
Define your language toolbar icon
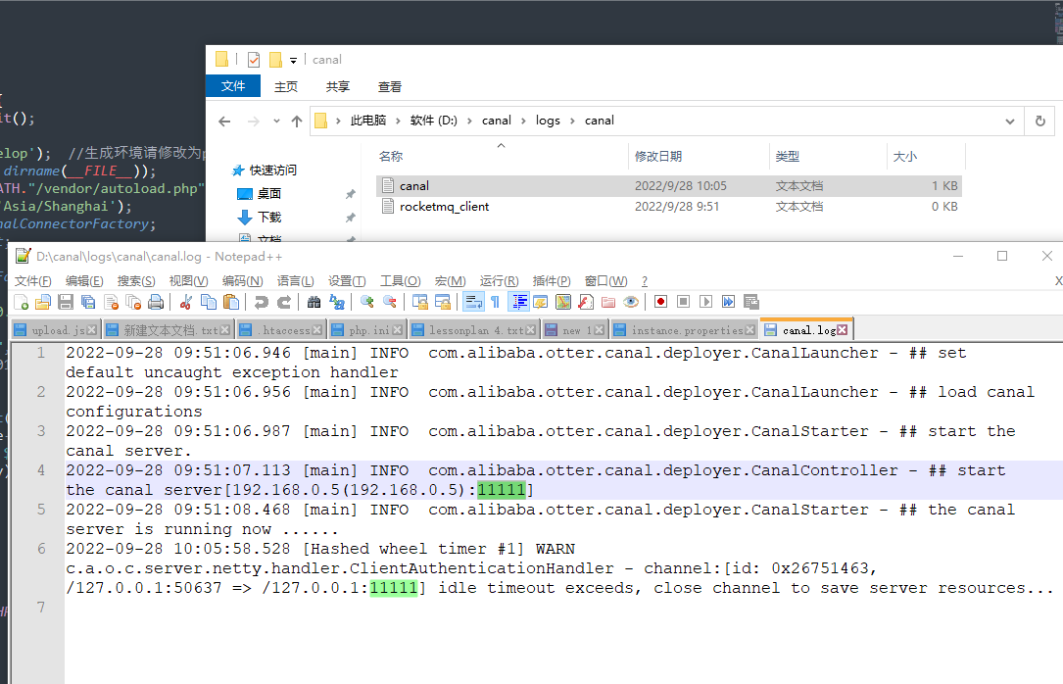point(540,303)
